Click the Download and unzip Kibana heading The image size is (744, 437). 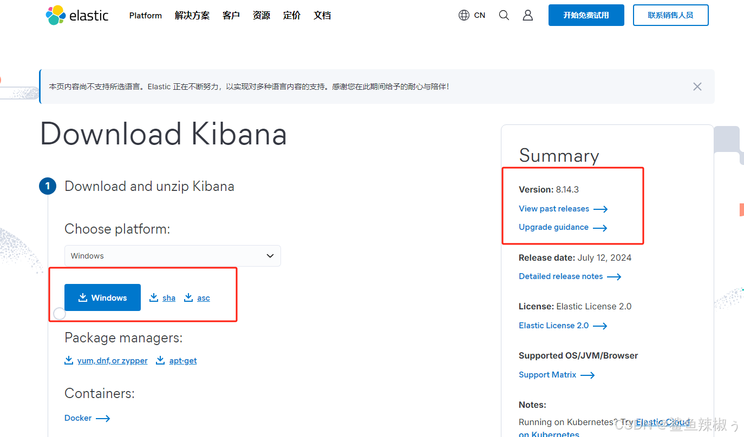tap(149, 187)
